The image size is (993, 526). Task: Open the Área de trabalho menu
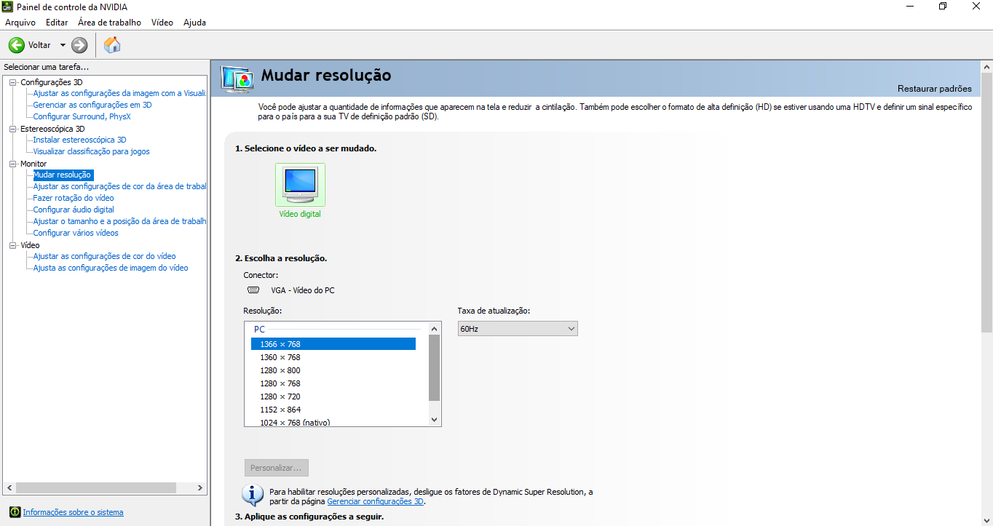pyautogui.click(x=109, y=23)
